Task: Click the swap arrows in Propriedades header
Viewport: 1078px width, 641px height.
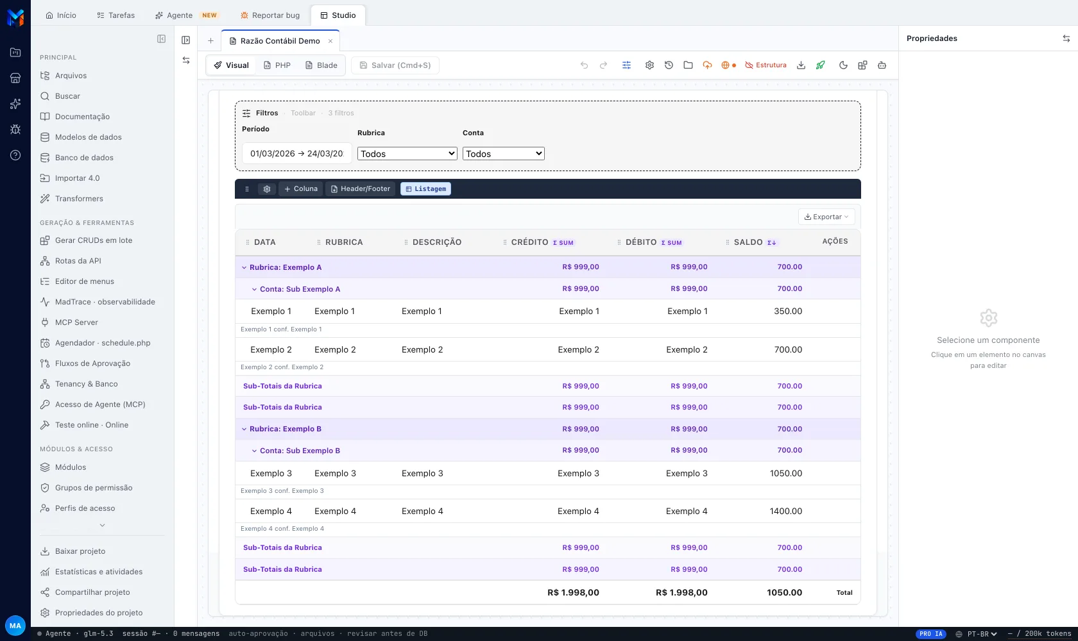Action: [x=1066, y=38]
